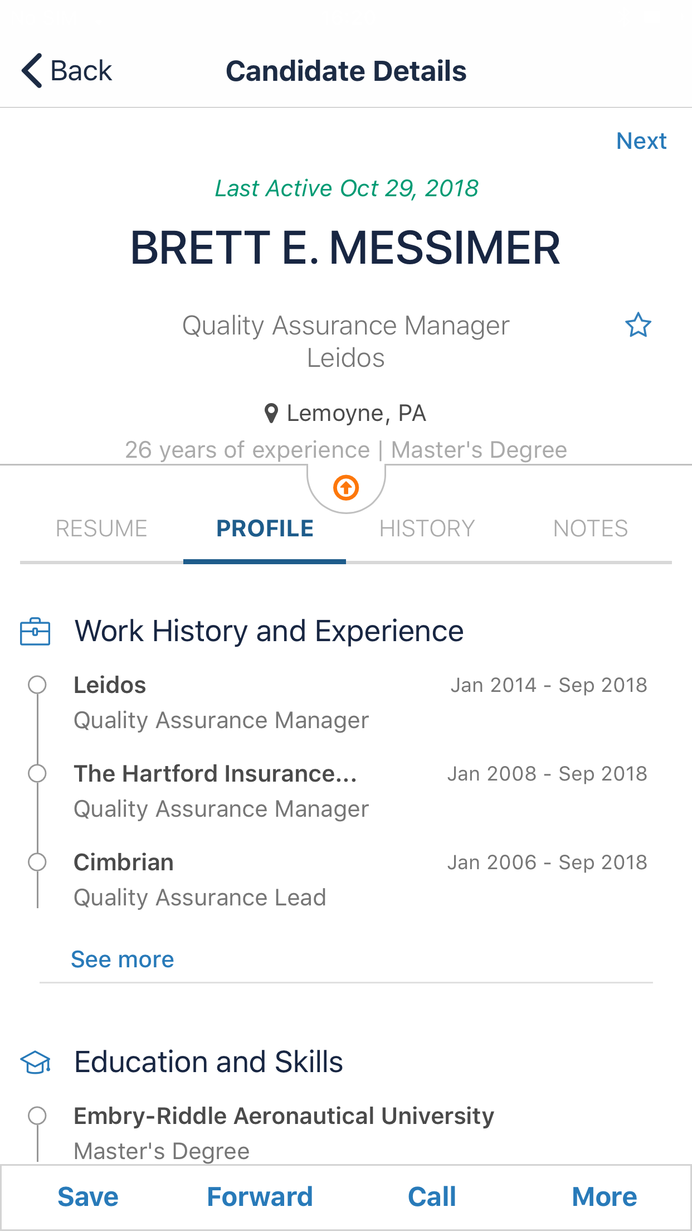Tap the graduation cap Education icon
Screen dimensions: 692x1231
pyautogui.click(x=36, y=1063)
